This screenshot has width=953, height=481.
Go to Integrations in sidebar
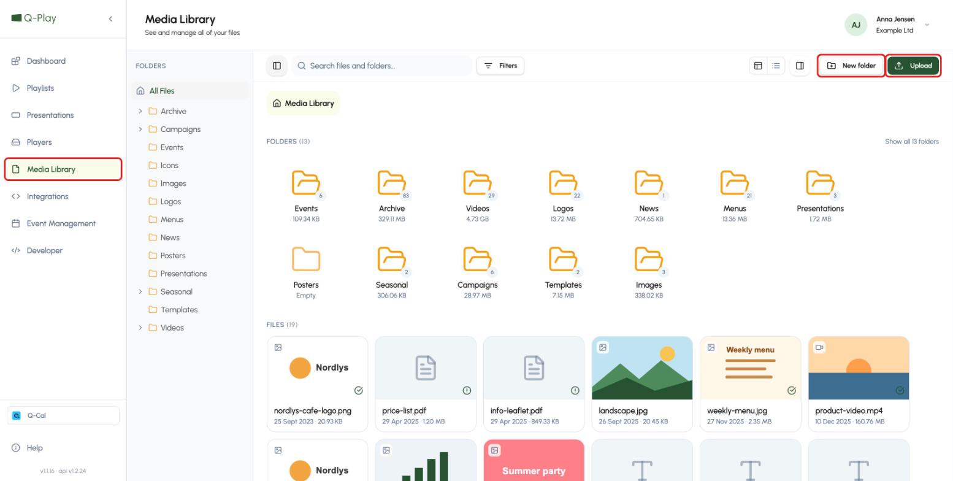click(x=63, y=196)
